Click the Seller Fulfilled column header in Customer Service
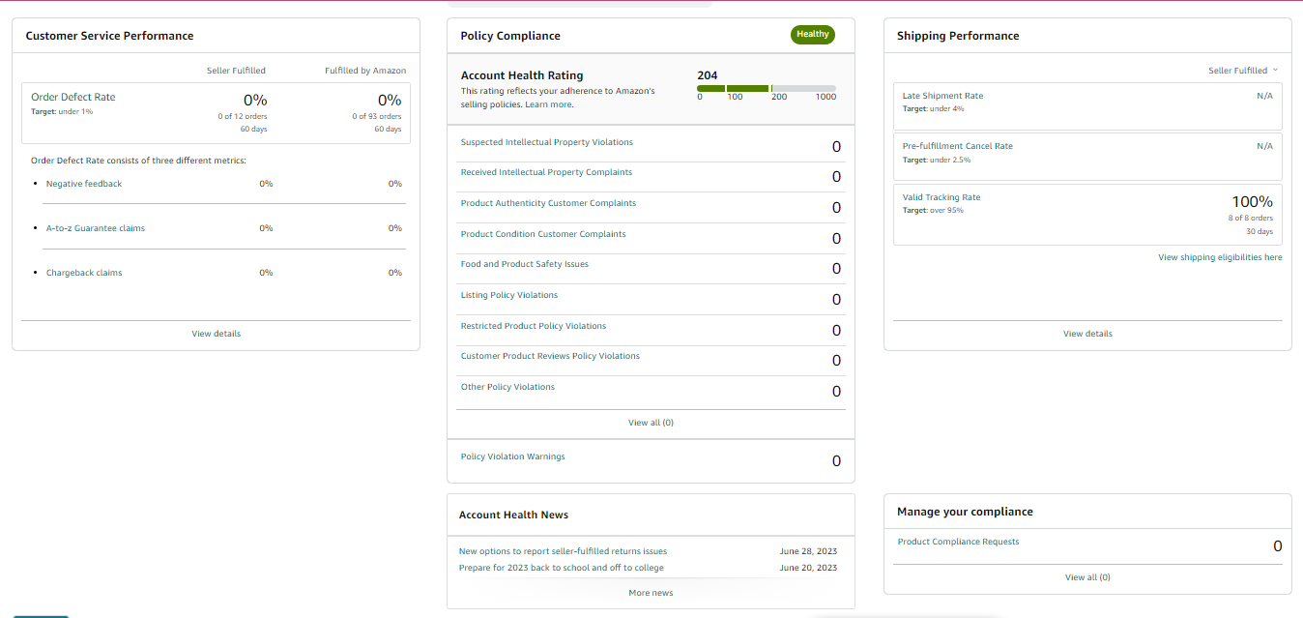Screen dimensions: 1303x618 pos(236,71)
